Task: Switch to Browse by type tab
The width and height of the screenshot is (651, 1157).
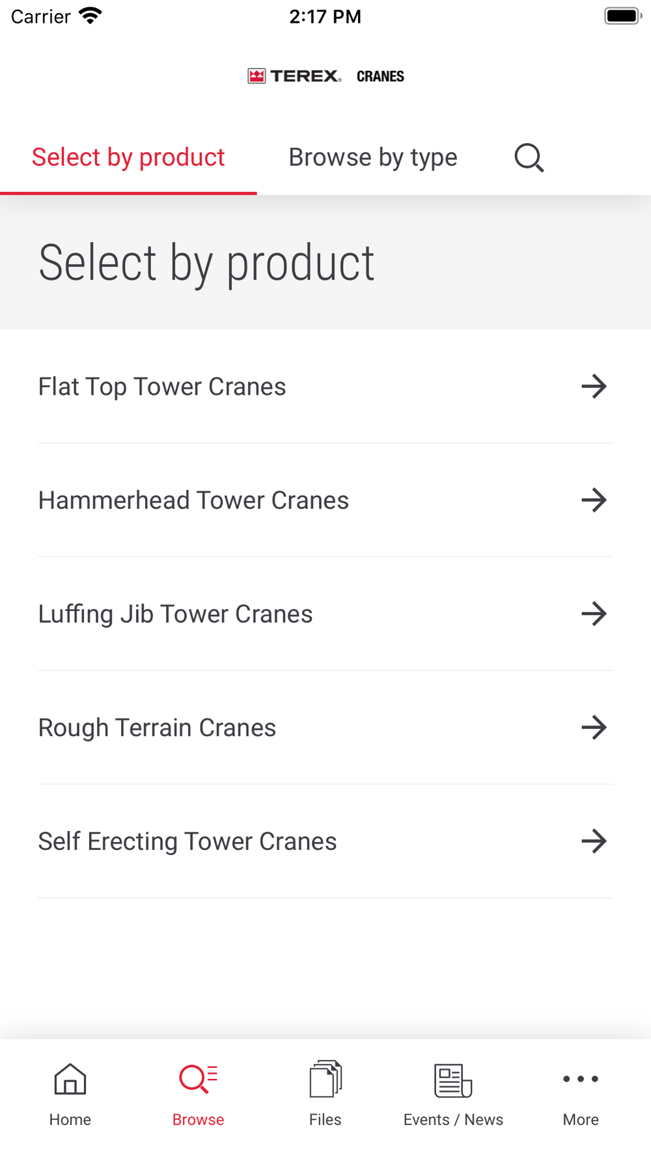Action: 372,157
